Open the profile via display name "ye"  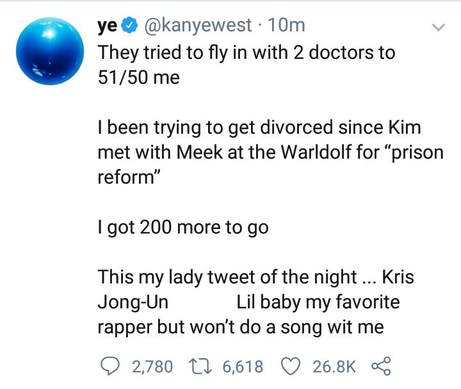tap(107, 26)
